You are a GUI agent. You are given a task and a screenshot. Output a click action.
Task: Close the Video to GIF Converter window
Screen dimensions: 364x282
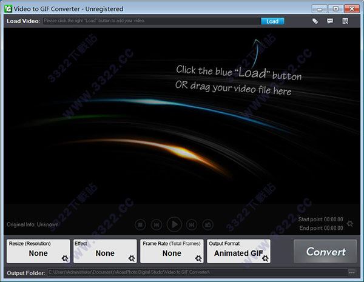pos(352,9)
